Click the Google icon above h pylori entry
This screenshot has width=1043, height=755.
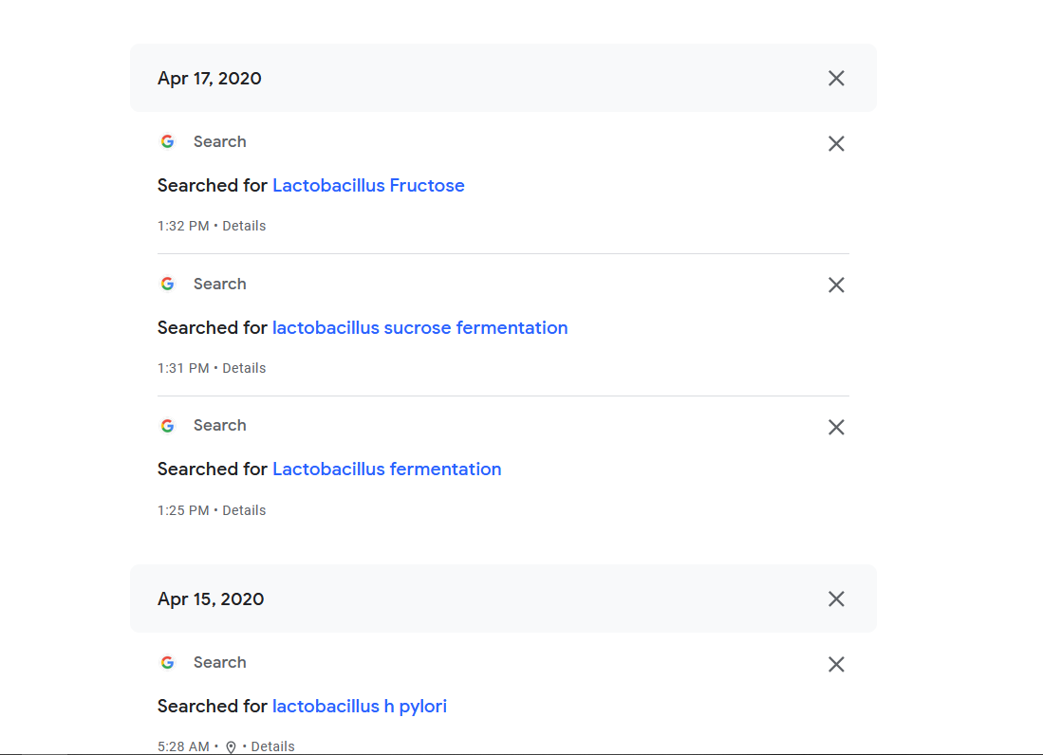coord(168,663)
